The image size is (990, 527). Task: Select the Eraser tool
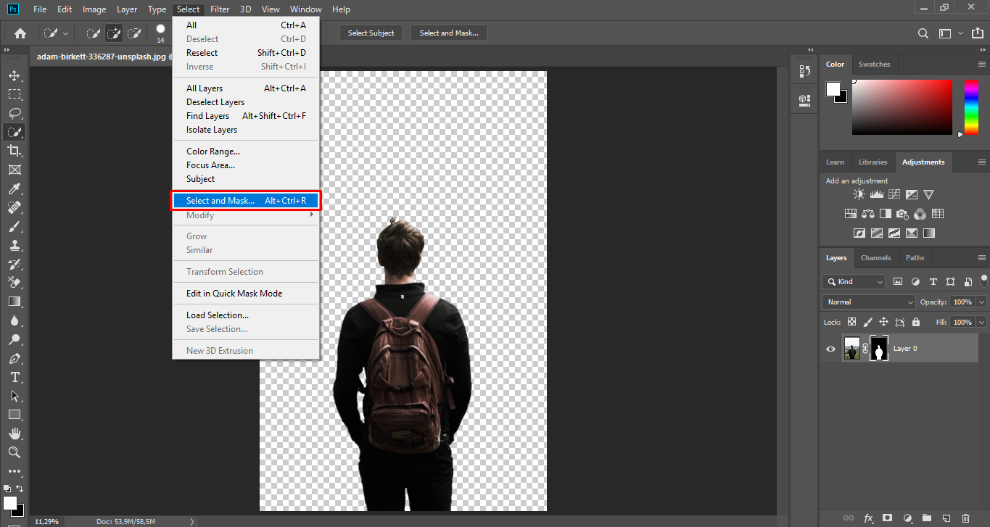tap(15, 283)
